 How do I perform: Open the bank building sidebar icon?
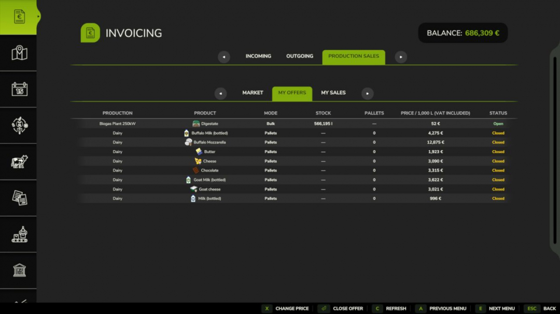[19, 271]
